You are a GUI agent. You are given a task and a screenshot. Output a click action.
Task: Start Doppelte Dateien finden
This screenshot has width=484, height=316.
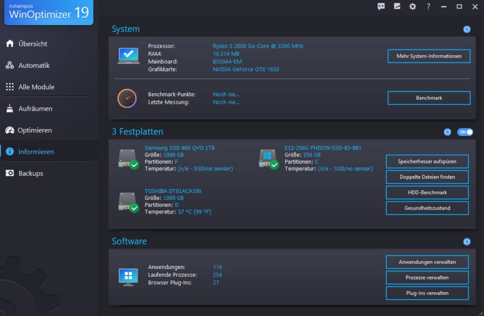click(427, 177)
